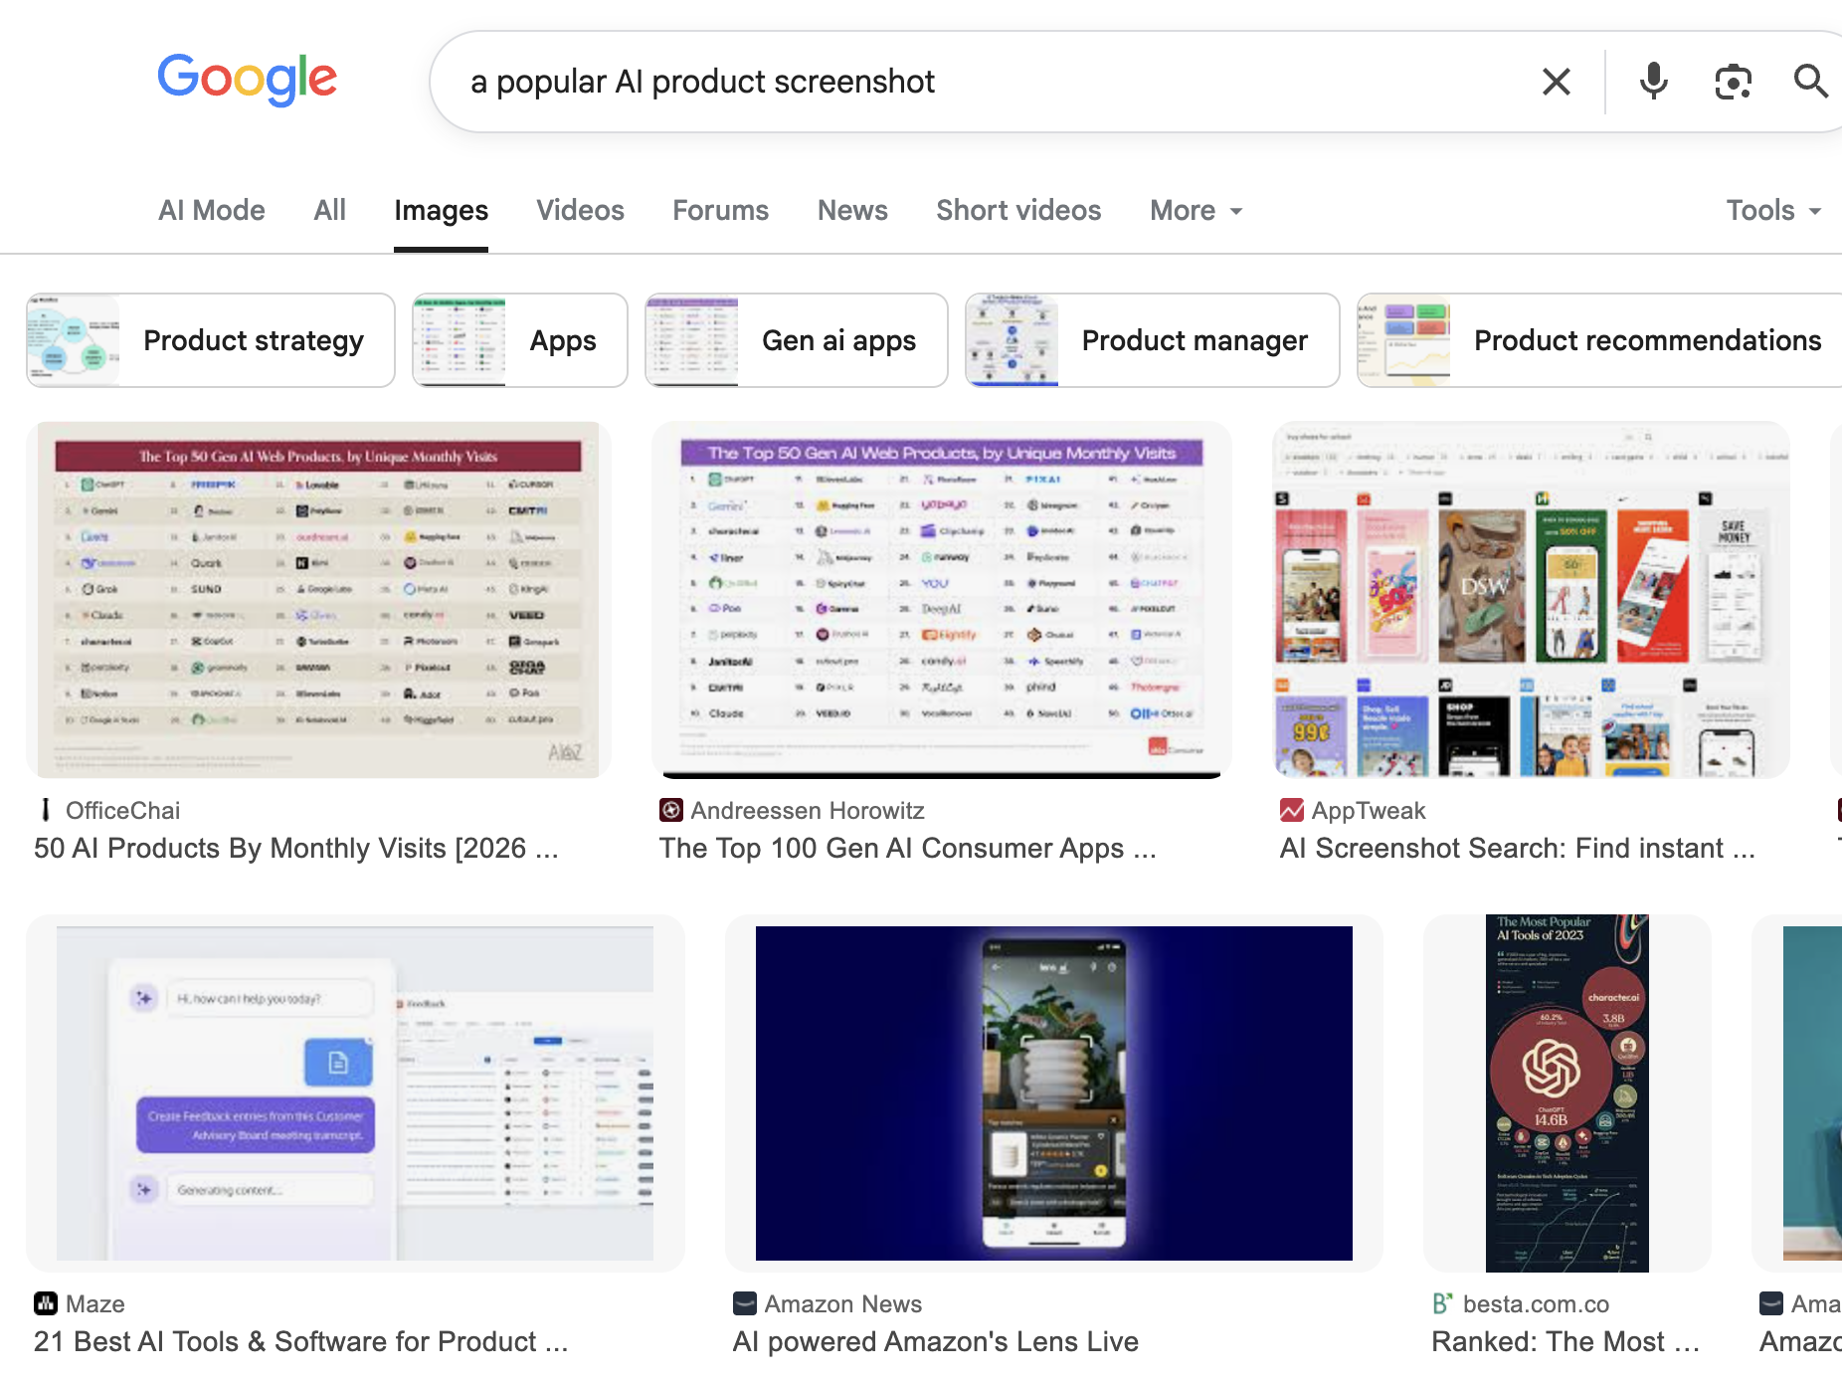Open '21 Best AI Tools & Software' link
Image resolution: width=1842 pixels, height=1383 pixels.
pyautogui.click(x=301, y=1341)
